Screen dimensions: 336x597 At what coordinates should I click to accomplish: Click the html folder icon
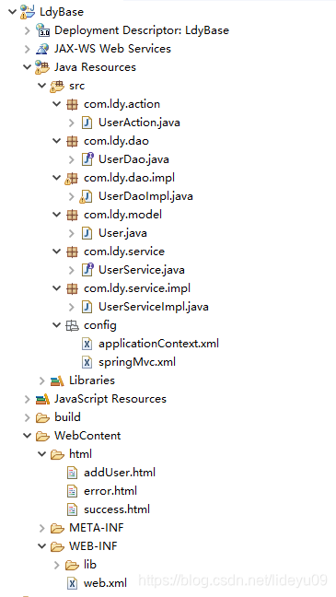(57, 454)
